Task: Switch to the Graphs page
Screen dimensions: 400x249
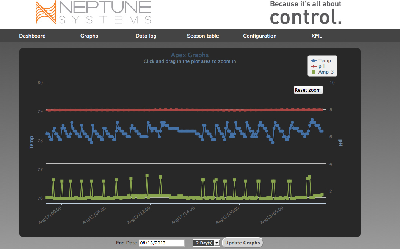Action: [x=89, y=36]
